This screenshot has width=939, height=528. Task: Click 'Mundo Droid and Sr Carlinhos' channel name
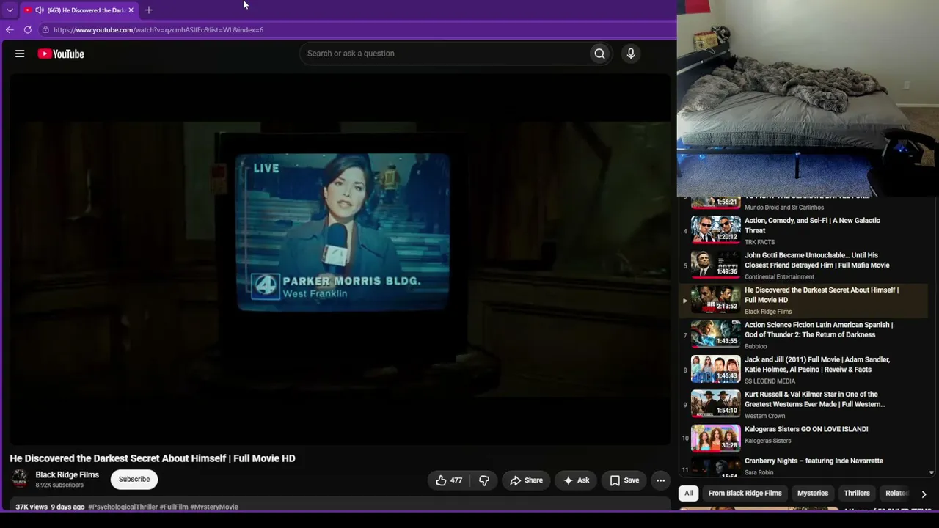(784, 208)
